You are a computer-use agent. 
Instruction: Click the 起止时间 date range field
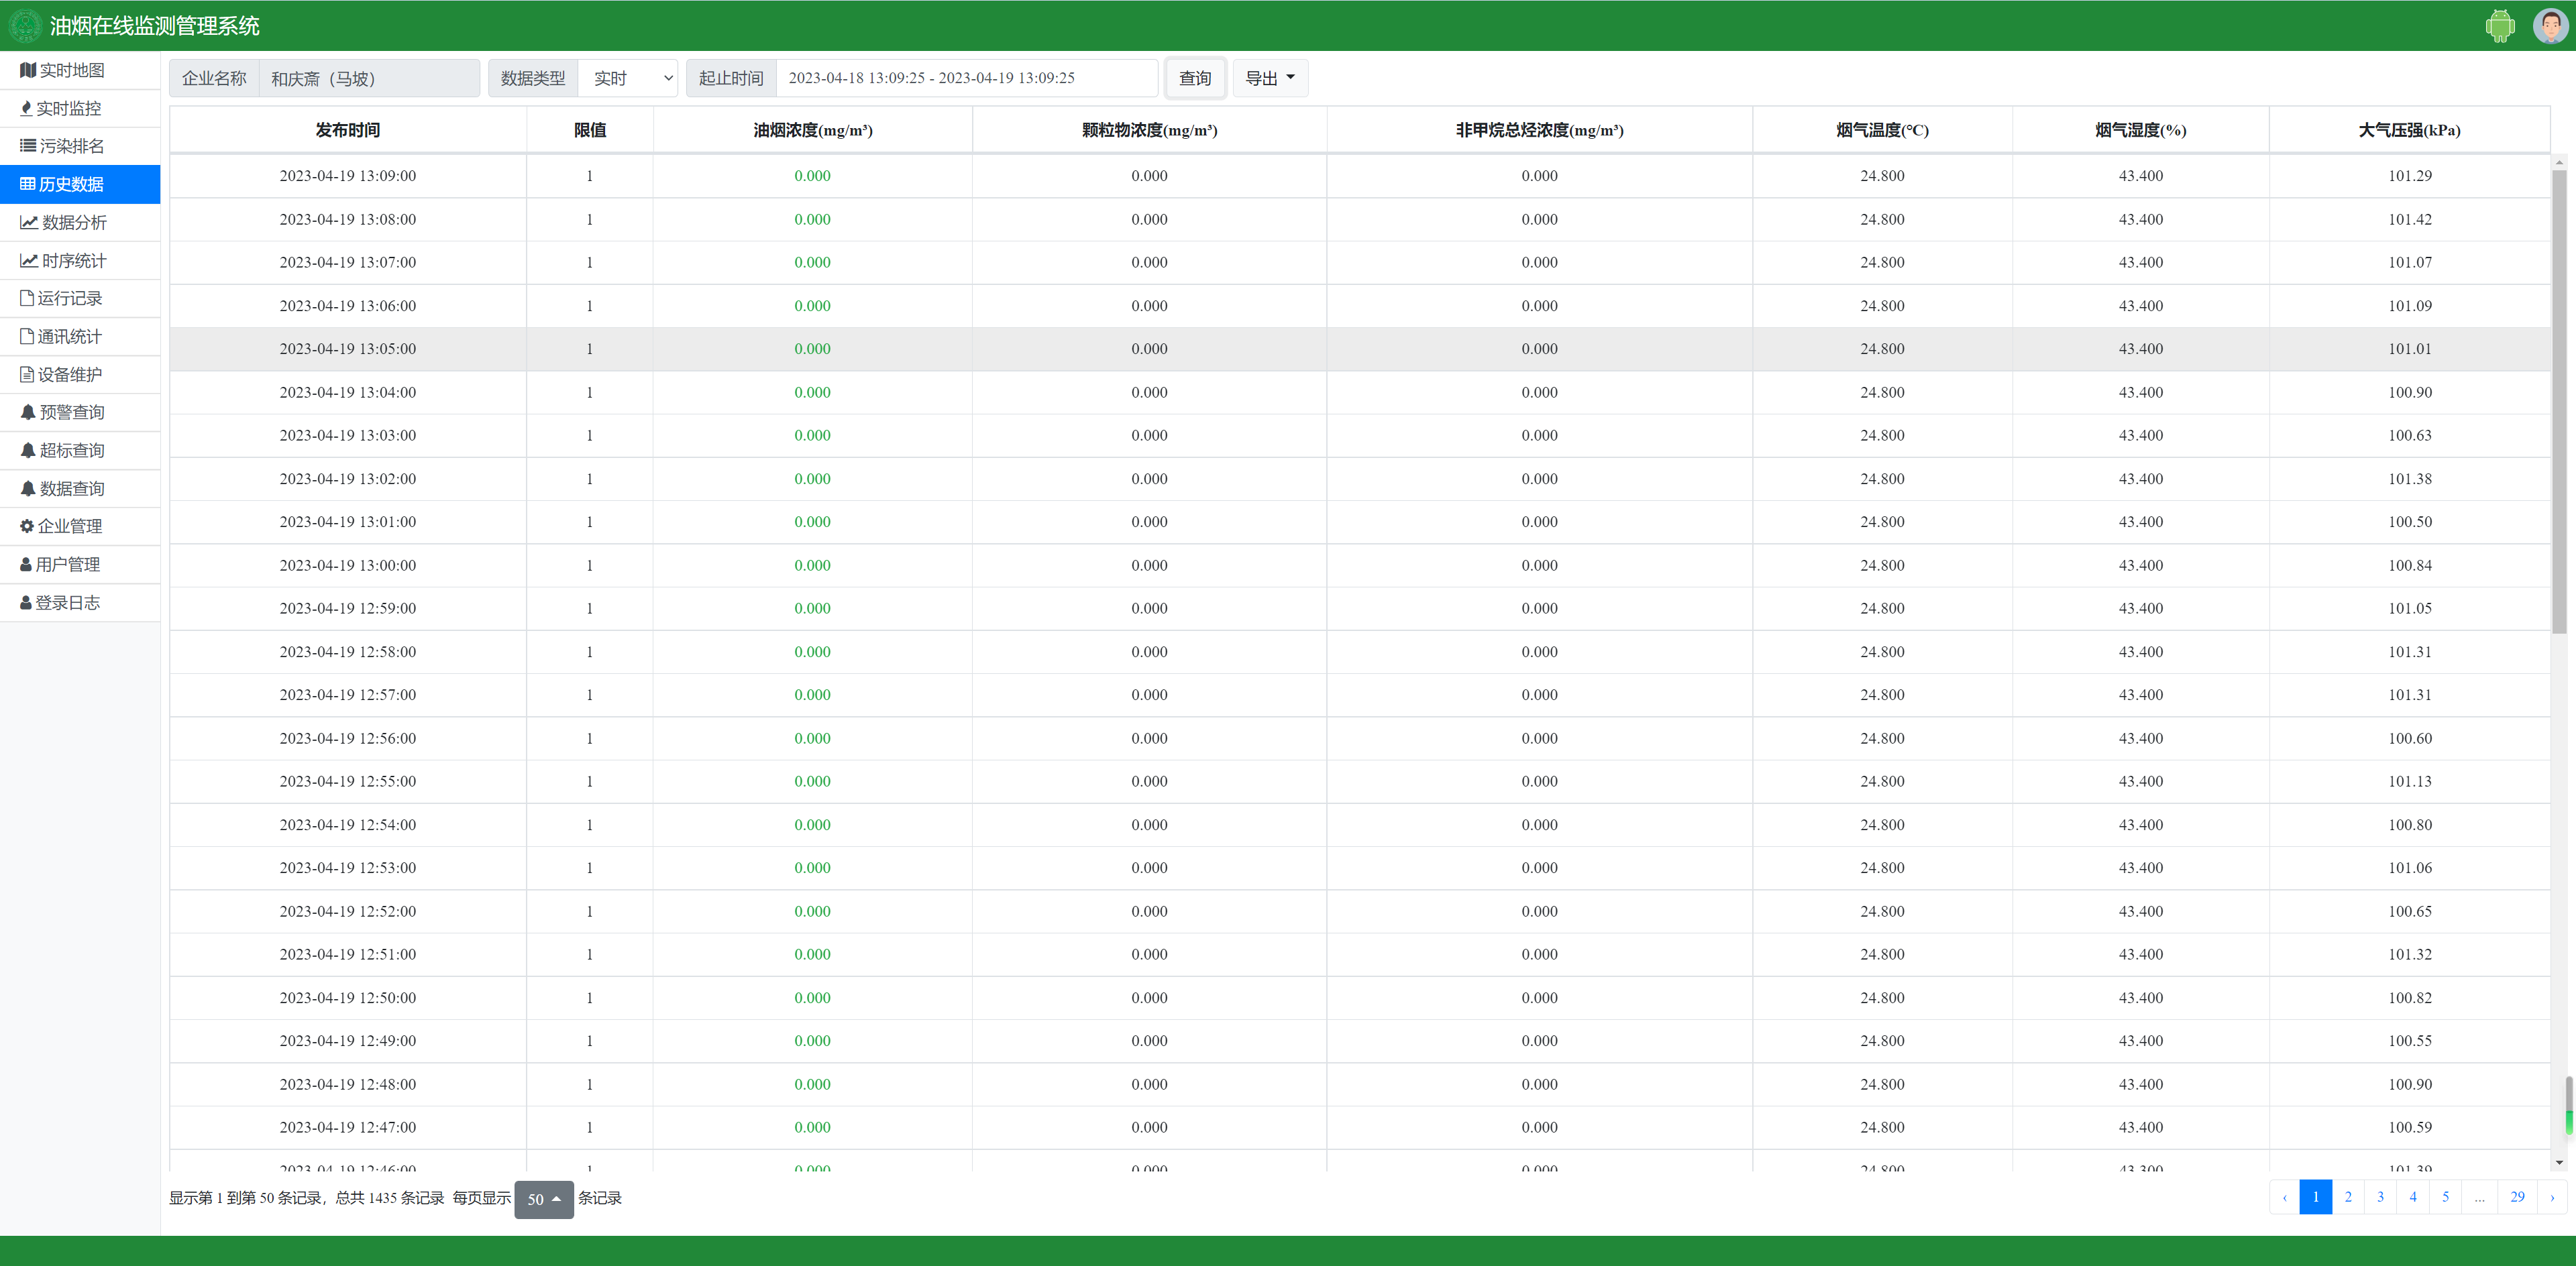965,78
